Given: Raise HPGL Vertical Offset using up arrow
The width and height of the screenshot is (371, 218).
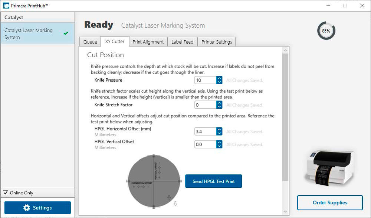Looking at the screenshot, I should [x=219, y=142].
